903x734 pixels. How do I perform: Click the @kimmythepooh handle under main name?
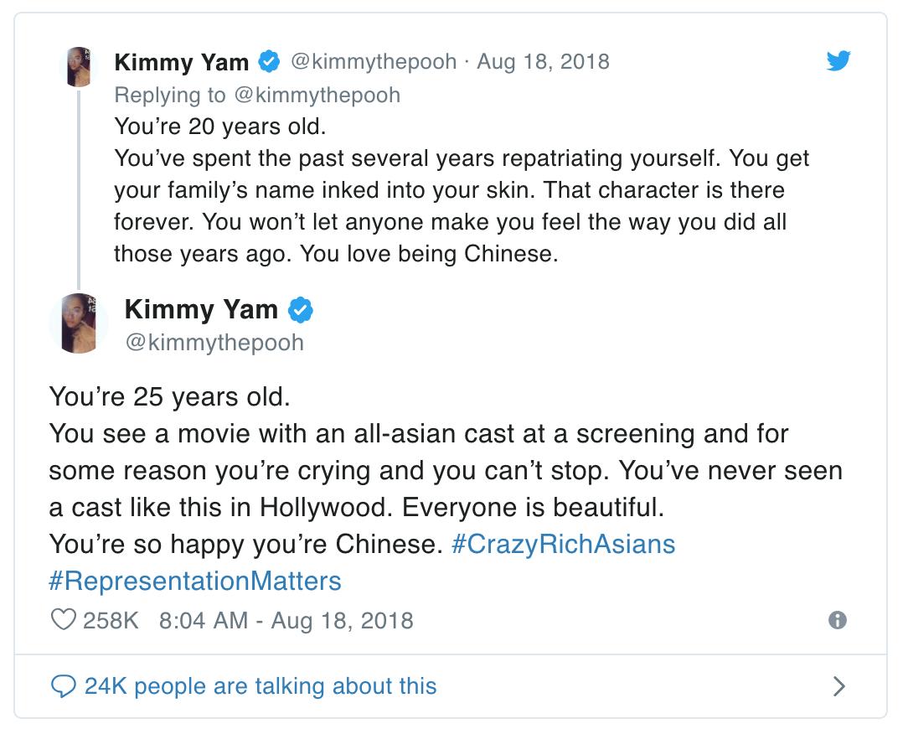(214, 342)
